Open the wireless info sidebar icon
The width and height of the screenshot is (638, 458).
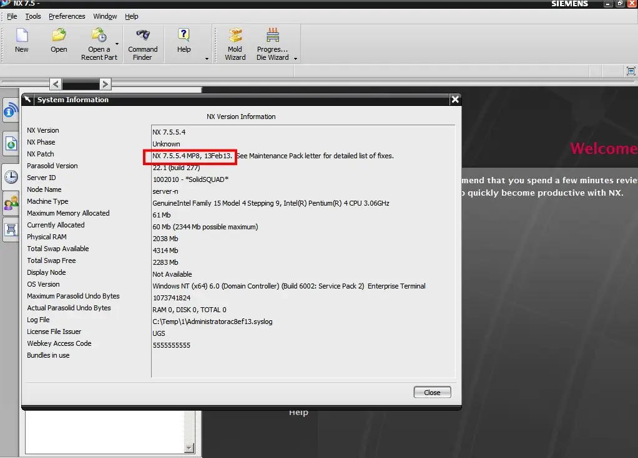click(x=11, y=110)
